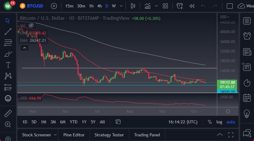Open the Strategy Tester tab
254x141 pixels.
click(x=109, y=135)
